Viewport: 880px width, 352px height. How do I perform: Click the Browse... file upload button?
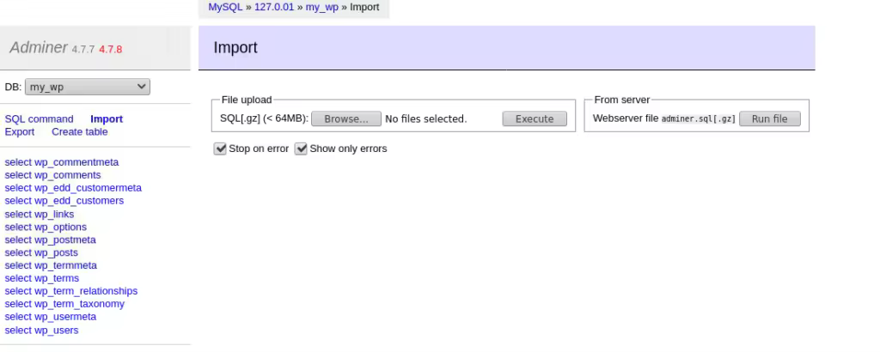pyautogui.click(x=346, y=118)
